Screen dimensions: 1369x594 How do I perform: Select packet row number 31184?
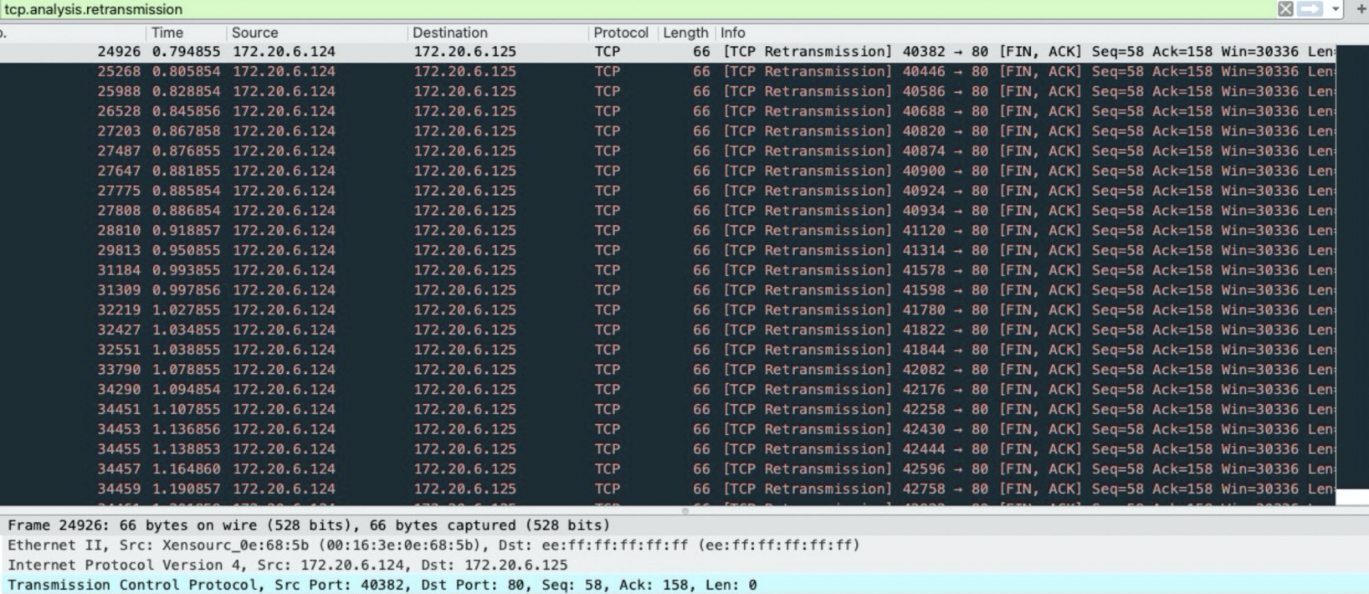[668, 270]
